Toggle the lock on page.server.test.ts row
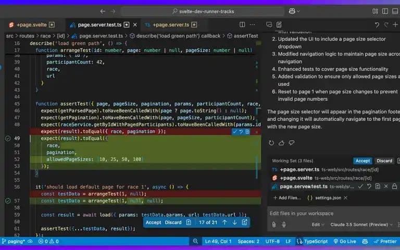The image size is (400, 250). point(394,186)
